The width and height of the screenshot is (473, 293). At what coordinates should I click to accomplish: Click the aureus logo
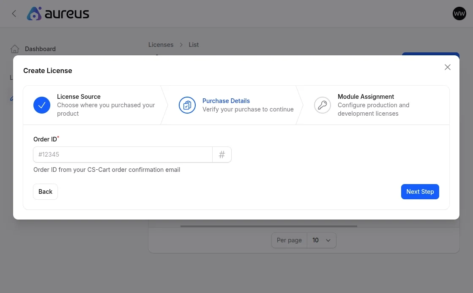coord(58,14)
